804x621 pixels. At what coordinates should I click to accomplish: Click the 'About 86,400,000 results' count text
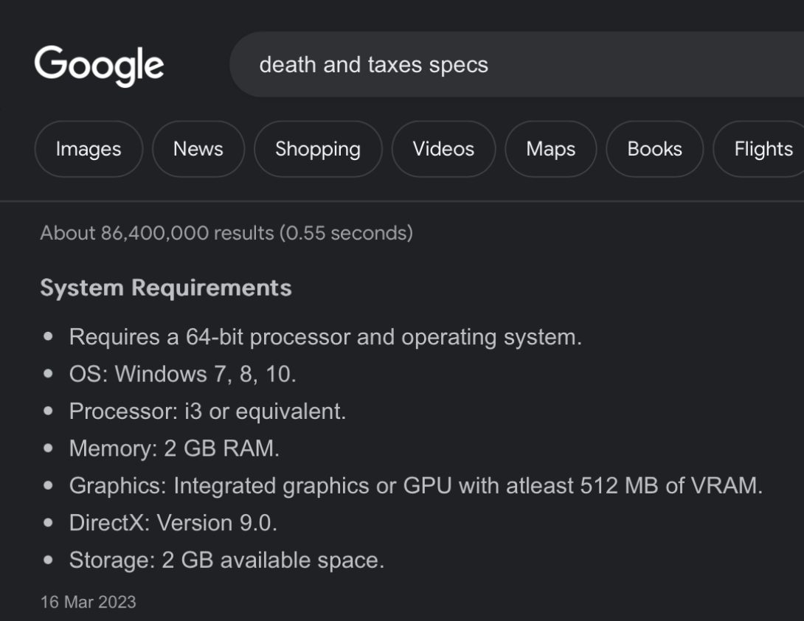point(226,233)
